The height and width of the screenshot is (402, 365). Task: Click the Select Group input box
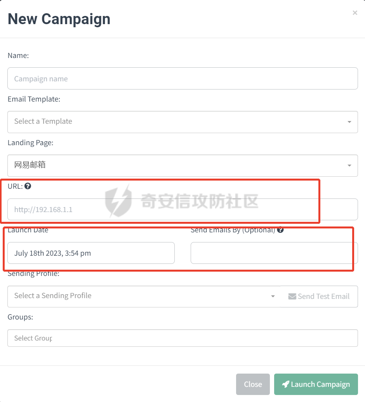click(x=182, y=338)
